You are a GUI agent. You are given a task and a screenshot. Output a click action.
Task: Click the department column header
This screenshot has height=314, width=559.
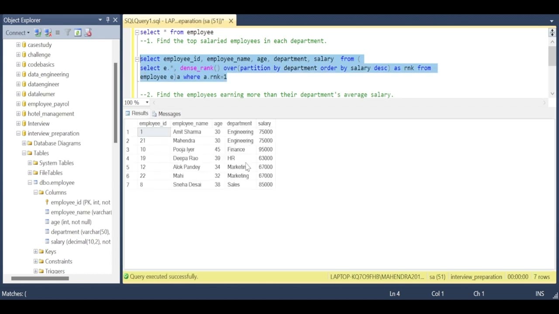(x=239, y=123)
